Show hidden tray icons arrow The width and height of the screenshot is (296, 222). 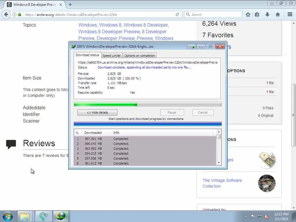[x=246, y=217]
